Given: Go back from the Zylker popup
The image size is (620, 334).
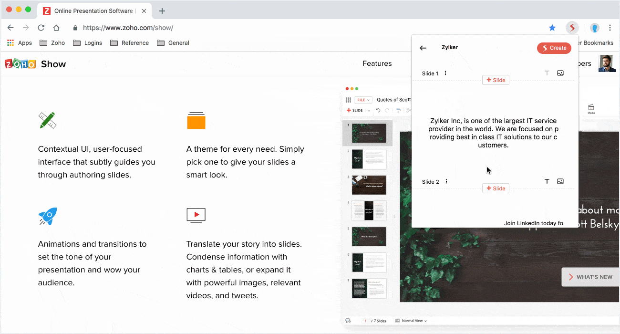Looking at the screenshot, I should point(423,48).
